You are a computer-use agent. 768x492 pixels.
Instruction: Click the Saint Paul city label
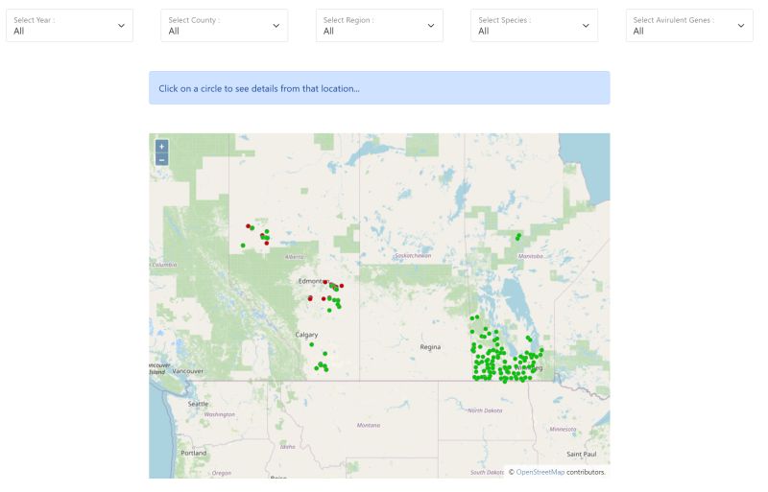coord(582,454)
